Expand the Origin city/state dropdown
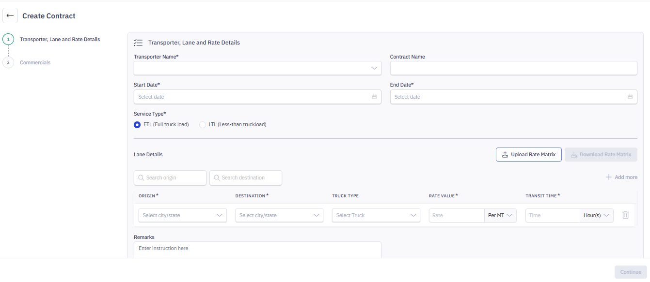The width and height of the screenshot is (650, 282). pos(183,215)
